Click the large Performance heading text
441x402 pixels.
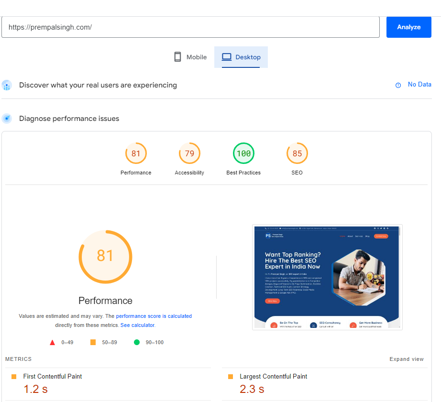[x=106, y=301]
